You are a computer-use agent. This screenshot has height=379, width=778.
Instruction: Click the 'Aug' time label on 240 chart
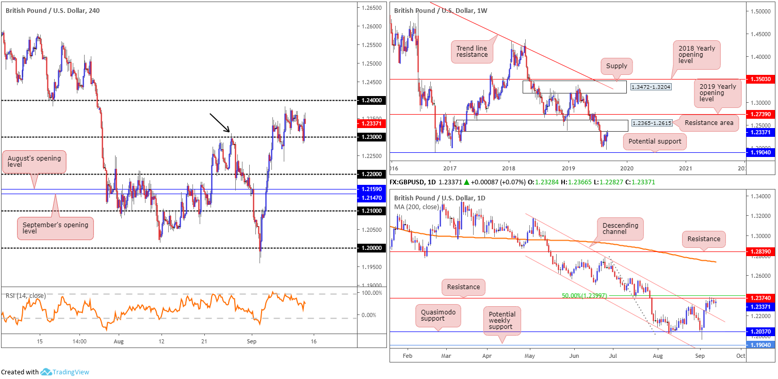(119, 341)
